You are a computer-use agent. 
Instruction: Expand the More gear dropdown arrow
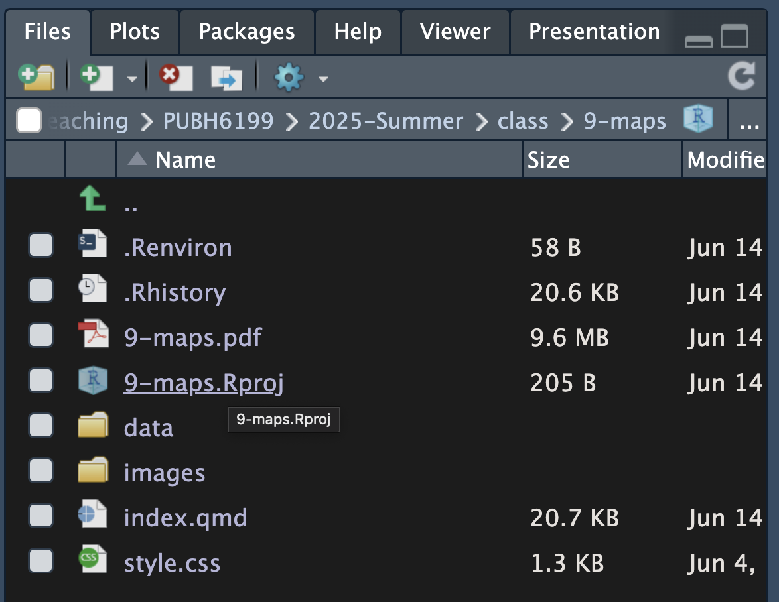click(323, 79)
